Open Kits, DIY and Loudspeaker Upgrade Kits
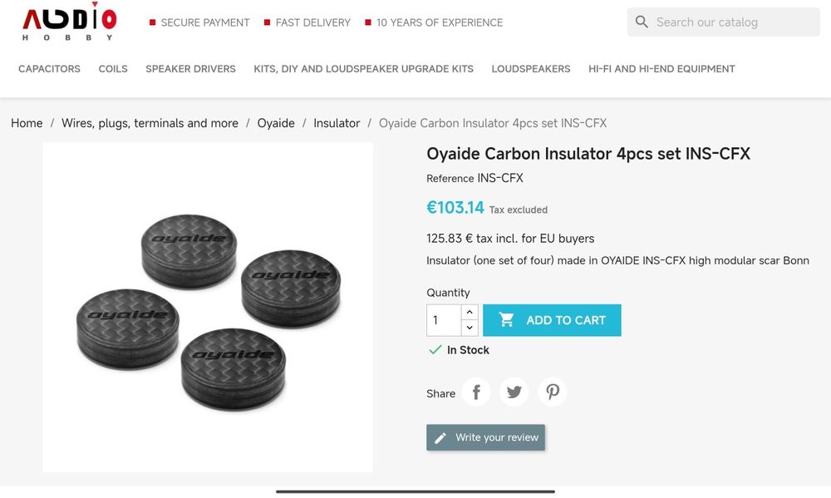 tap(363, 69)
